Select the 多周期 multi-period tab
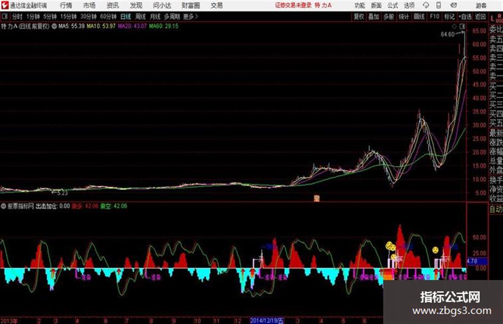 (172, 16)
